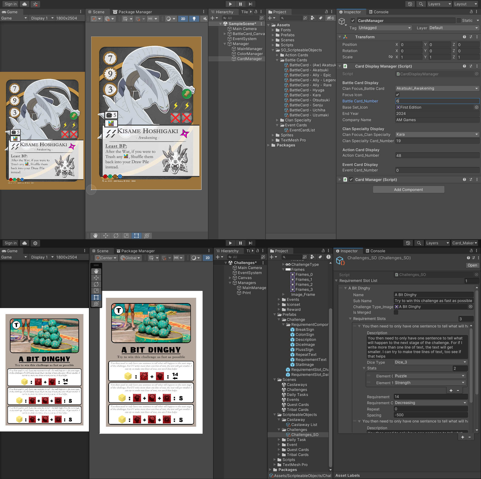Select the bottom Hierarchy tab
Viewport: 481px width, 479px height.
pos(227,251)
